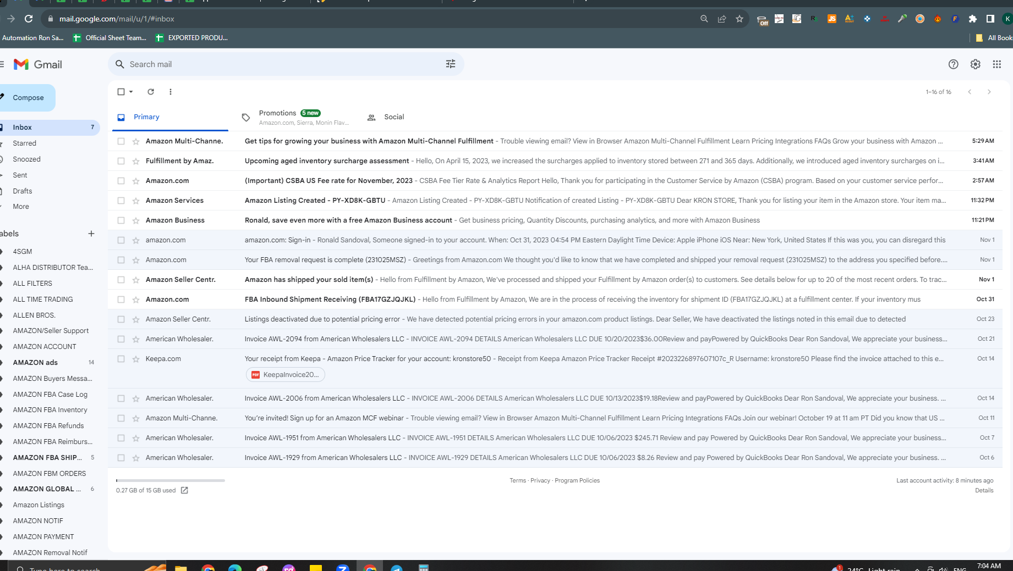Open the FBA Inbound Shipment Receiving email

pos(555,300)
